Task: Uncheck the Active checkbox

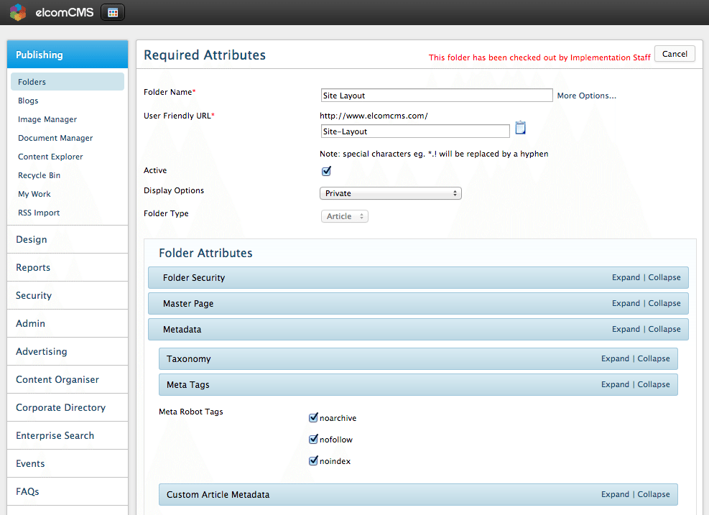Action: (x=326, y=171)
